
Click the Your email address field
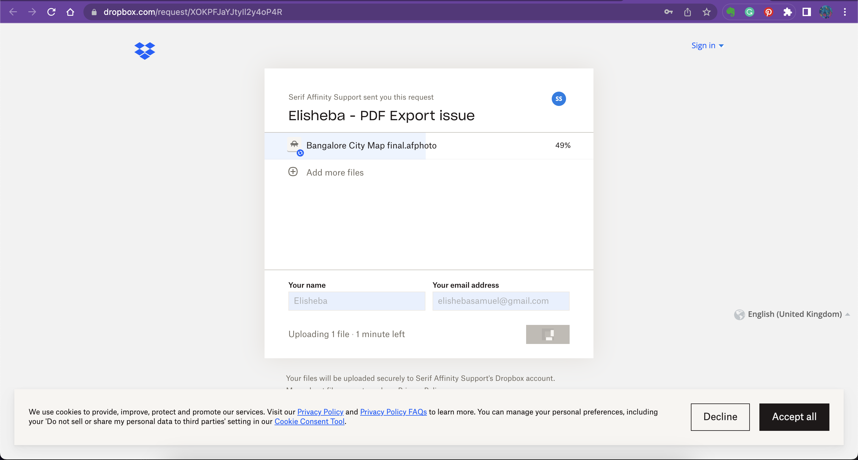pyautogui.click(x=500, y=301)
